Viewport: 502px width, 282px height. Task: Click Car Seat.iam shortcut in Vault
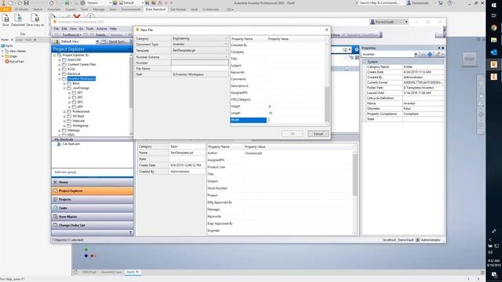pyautogui.click(x=71, y=144)
